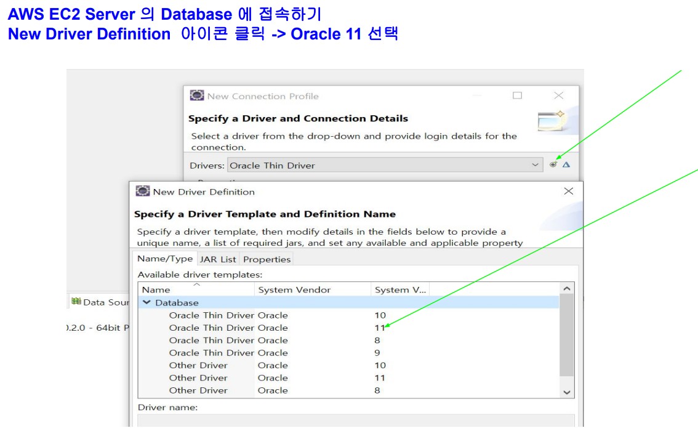Sort by the Name column header
This screenshot has width=698, height=428.
tap(196, 289)
